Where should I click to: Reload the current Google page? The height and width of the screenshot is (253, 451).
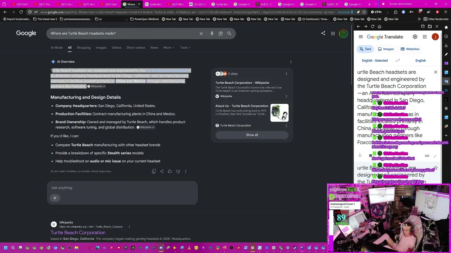(21, 12)
